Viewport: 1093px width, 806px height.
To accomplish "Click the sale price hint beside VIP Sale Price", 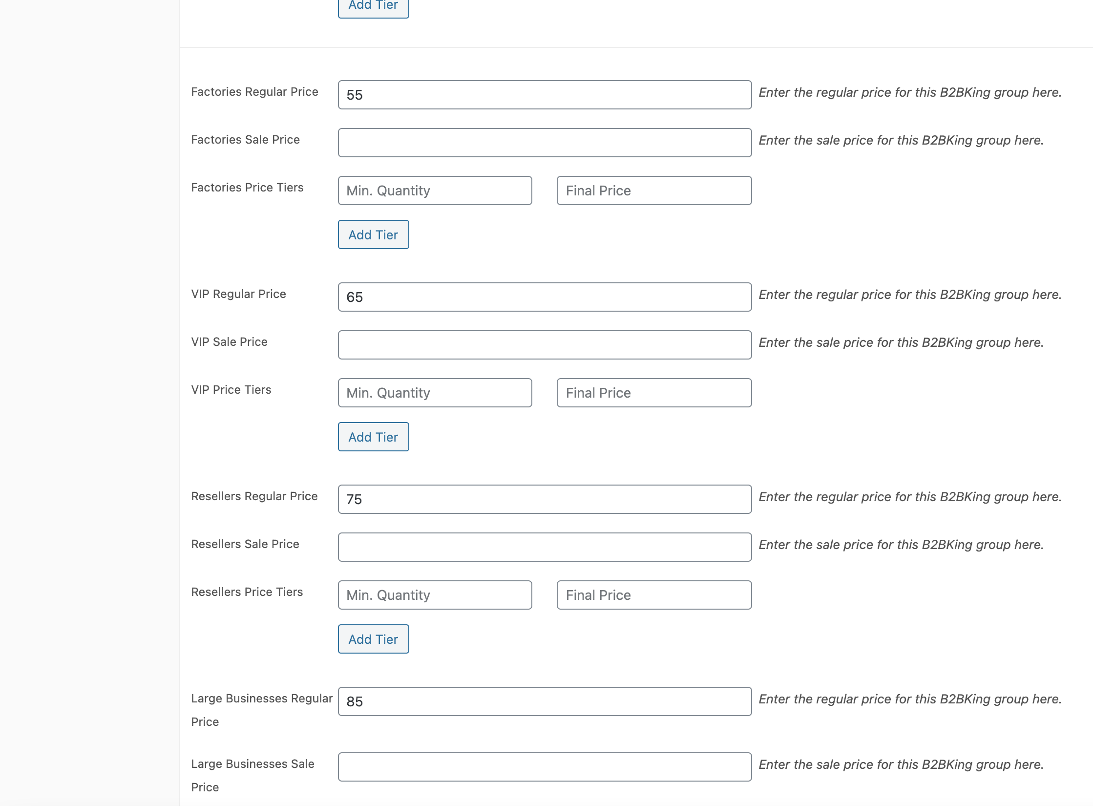I will pyautogui.click(x=901, y=342).
